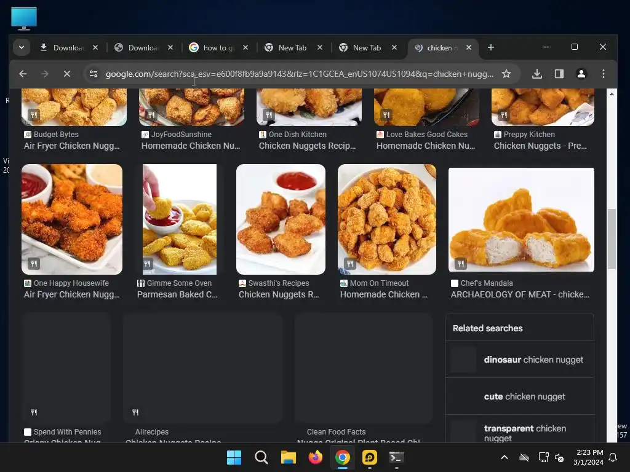Click the page vertical scrollbar thumb

pos(612,239)
